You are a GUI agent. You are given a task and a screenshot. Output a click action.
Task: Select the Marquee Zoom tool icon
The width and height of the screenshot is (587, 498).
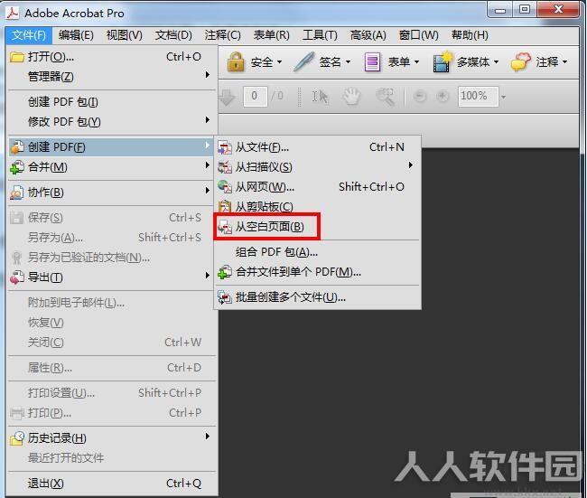(x=385, y=97)
